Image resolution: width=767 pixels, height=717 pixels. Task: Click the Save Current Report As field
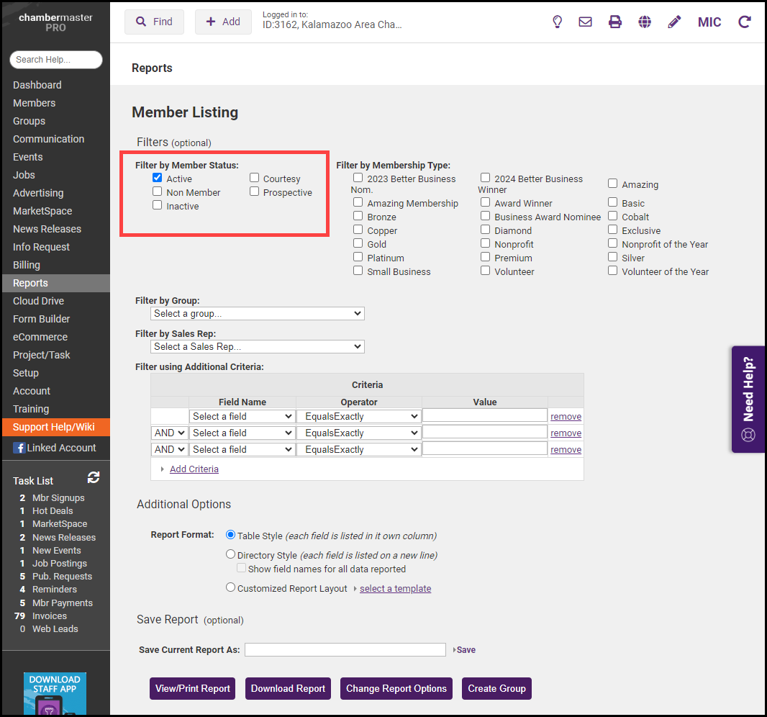345,649
